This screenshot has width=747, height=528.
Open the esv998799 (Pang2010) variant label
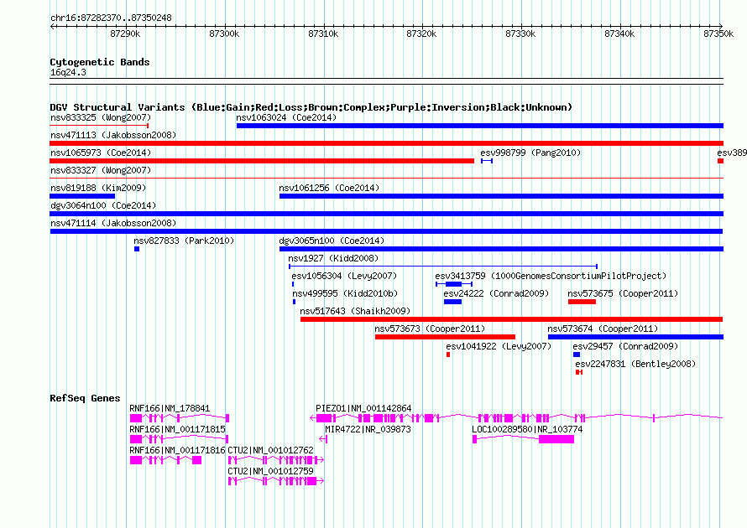pos(530,153)
